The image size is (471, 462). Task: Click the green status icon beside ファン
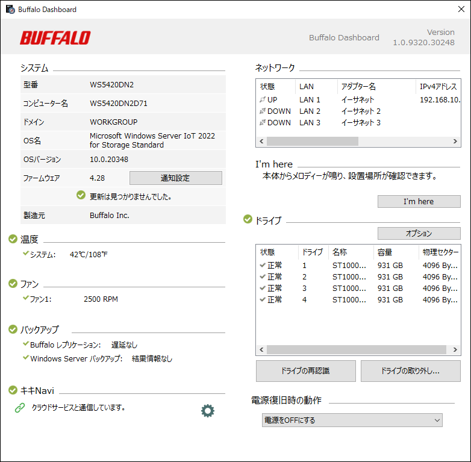coord(13,283)
